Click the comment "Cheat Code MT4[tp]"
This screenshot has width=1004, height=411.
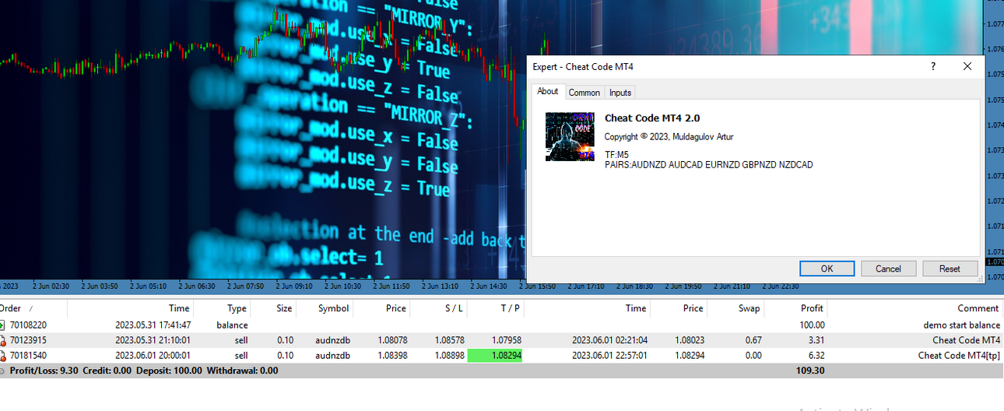click(959, 355)
